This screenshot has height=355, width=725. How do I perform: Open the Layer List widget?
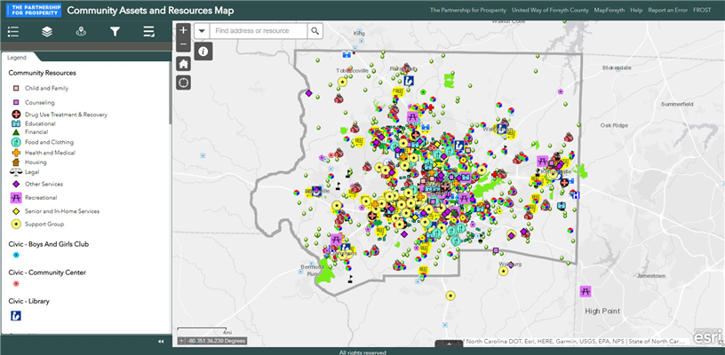tap(47, 32)
